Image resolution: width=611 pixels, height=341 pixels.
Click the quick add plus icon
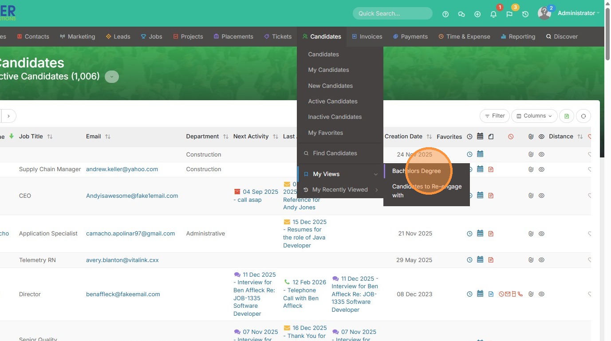[x=477, y=14]
